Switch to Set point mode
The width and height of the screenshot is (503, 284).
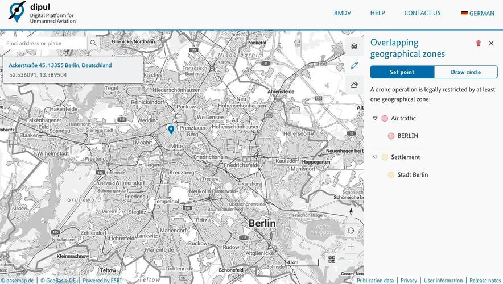tap(402, 72)
